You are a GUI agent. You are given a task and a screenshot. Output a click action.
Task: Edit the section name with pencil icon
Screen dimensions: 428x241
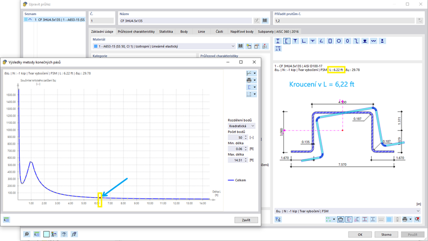click(x=257, y=20)
